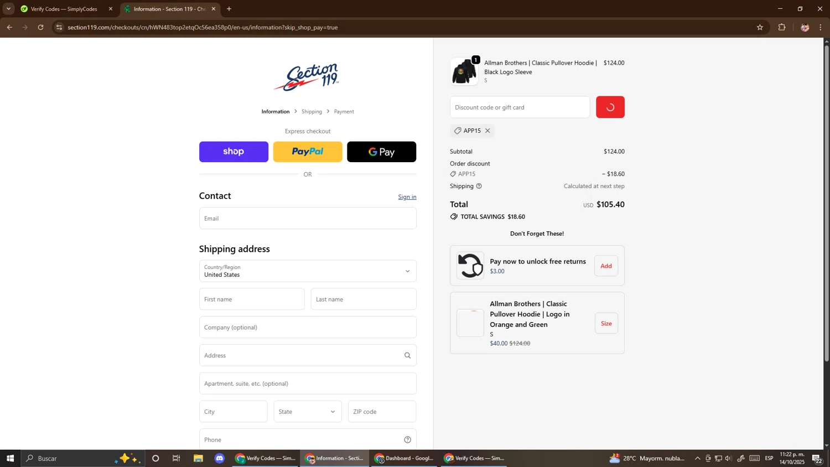
Task: Open a new browser tab
Action: coord(229,9)
